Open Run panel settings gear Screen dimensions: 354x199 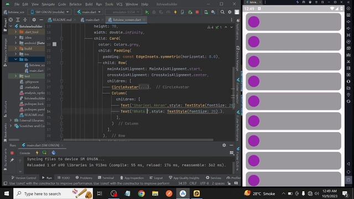(x=224, y=145)
